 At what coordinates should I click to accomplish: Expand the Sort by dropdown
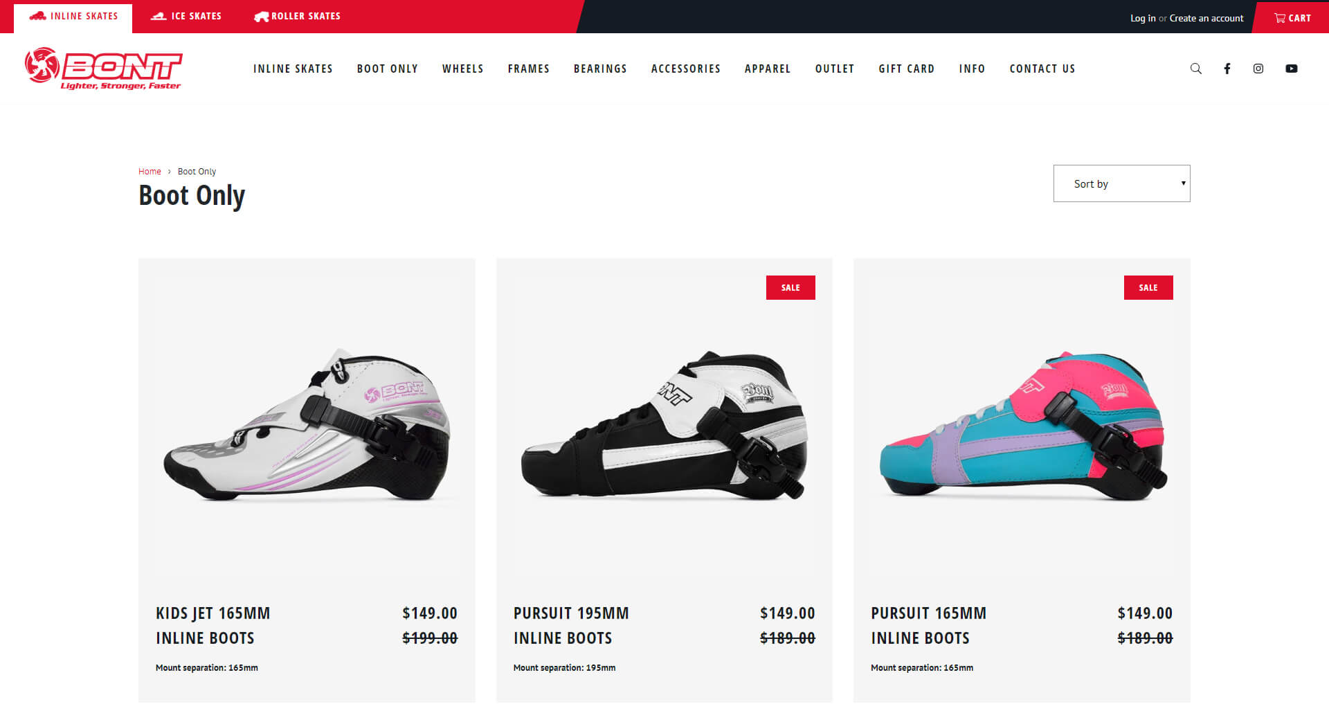coord(1121,183)
